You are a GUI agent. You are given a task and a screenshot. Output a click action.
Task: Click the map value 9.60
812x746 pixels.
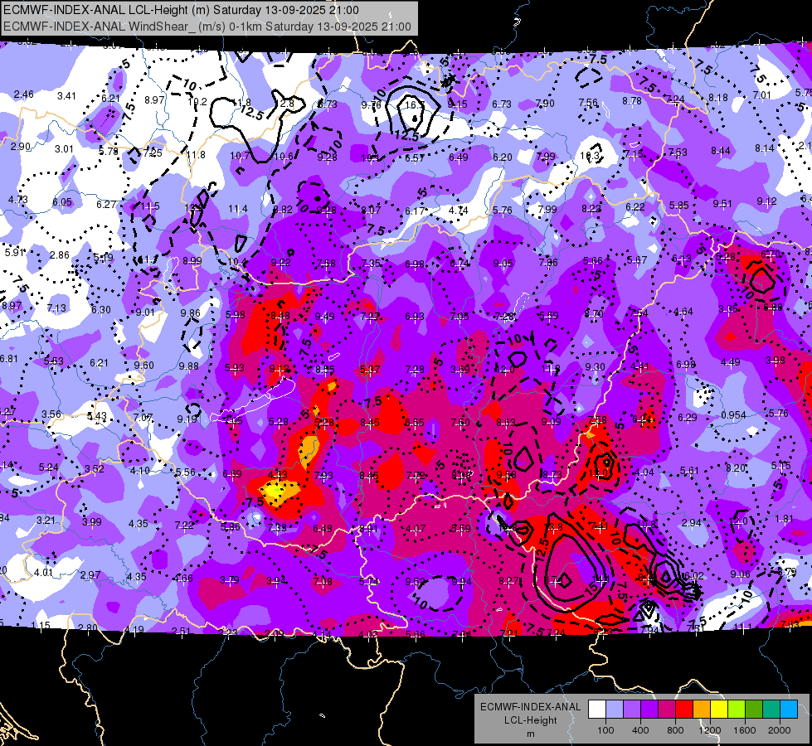[144, 365]
